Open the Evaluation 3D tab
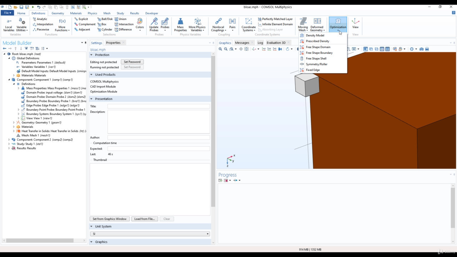Image resolution: width=457 pixels, height=257 pixels. click(x=276, y=42)
